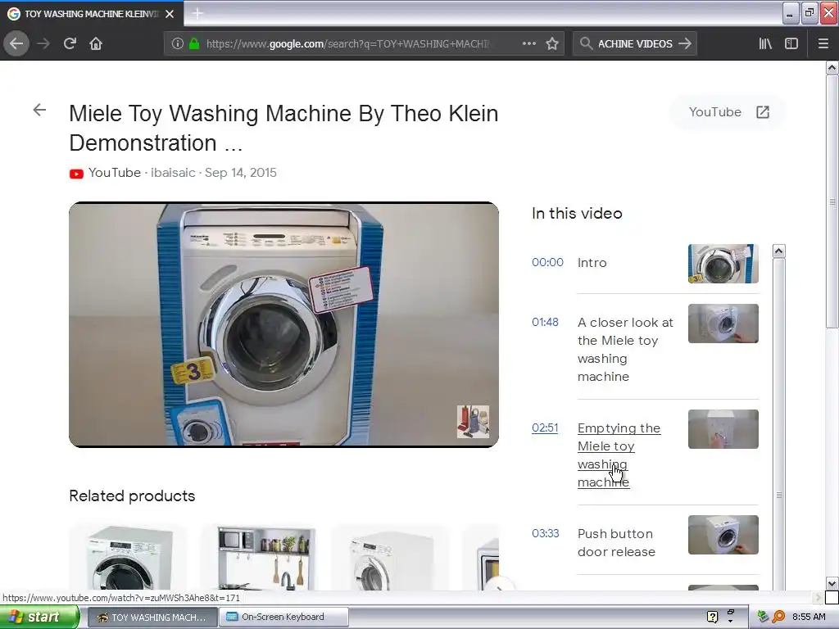Screen dimensions: 839x629
Task: Open the Intro chapter thumbnail
Action: point(723,263)
